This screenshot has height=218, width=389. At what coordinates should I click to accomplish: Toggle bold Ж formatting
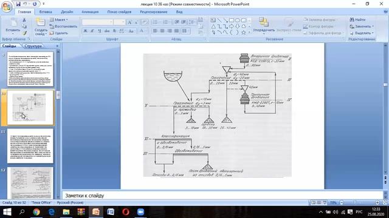point(85,31)
